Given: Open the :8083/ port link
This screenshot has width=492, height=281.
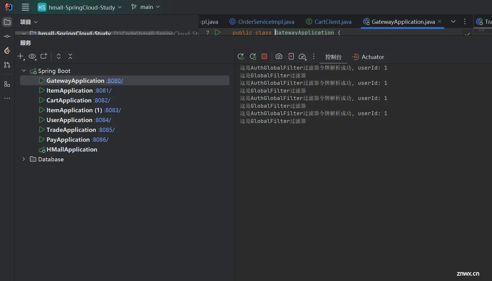Looking at the screenshot, I should [x=113, y=110].
